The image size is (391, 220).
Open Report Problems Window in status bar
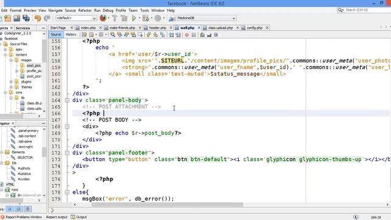pos(21,217)
